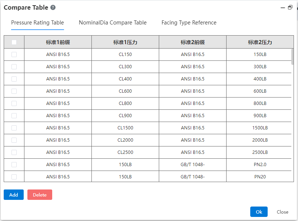Minimize the Compare Table dialog
This screenshot has height=221, width=298.
click(283, 8)
